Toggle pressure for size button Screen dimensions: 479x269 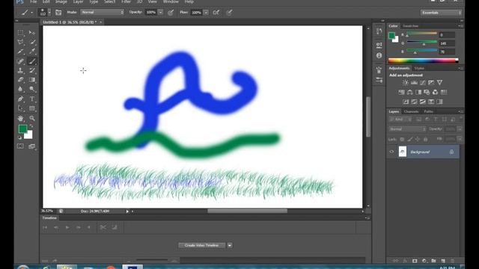(229, 13)
